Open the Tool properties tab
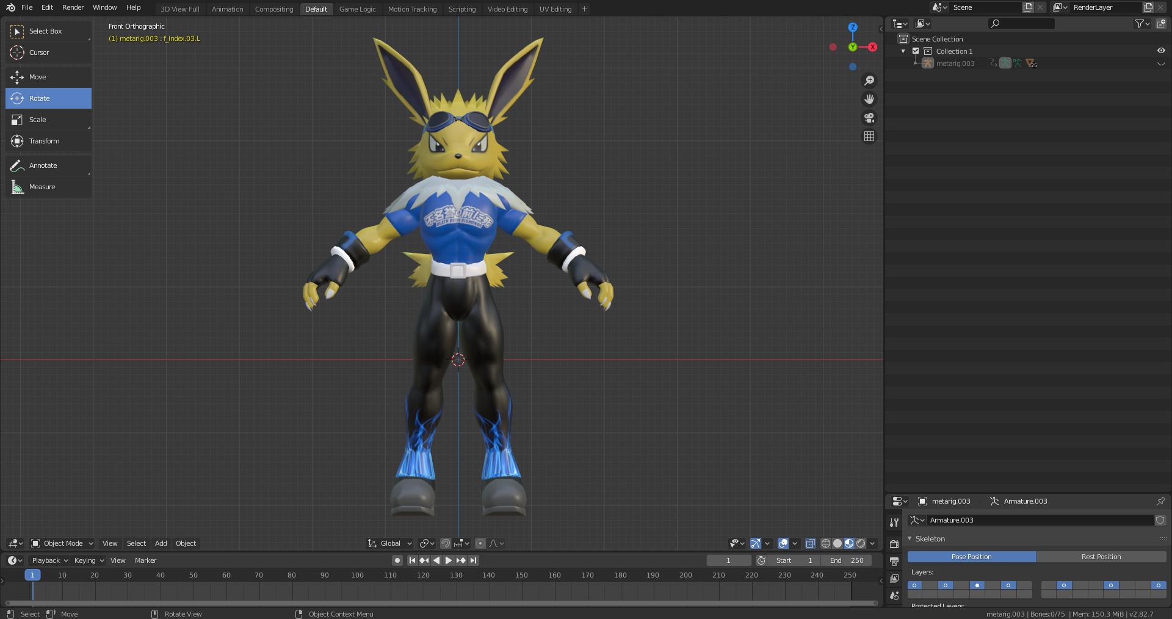This screenshot has width=1172, height=619. (x=894, y=523)
